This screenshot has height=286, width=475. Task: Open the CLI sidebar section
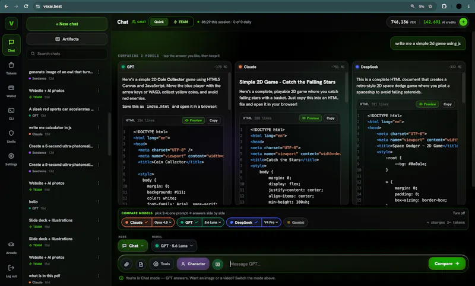click(x=11, y=114)
